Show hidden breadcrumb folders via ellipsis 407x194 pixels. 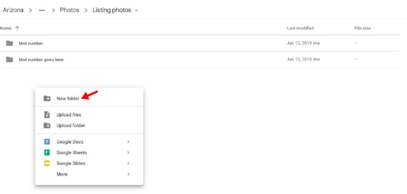[42, 10]
